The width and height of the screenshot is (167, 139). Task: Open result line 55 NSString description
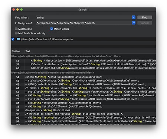(83, 61)
